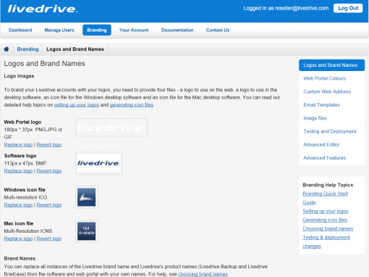Viewport: 369px width, 277px height.
Task: Open the Branding Quick Start Guide link
Action: click(325, 198)
